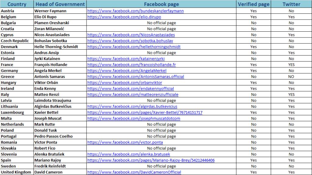Select the Head of Government header cell
This screenshot has width=312, height=175.
60,4
